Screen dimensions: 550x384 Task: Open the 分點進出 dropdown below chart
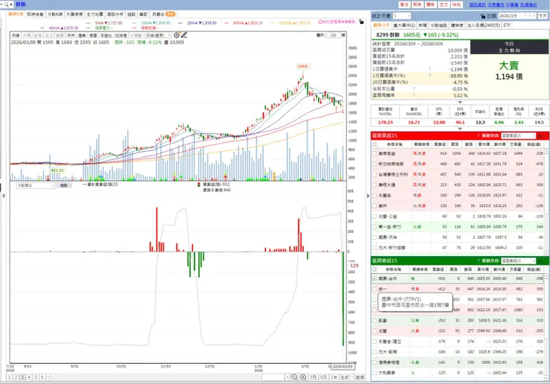tap(36, 185)
